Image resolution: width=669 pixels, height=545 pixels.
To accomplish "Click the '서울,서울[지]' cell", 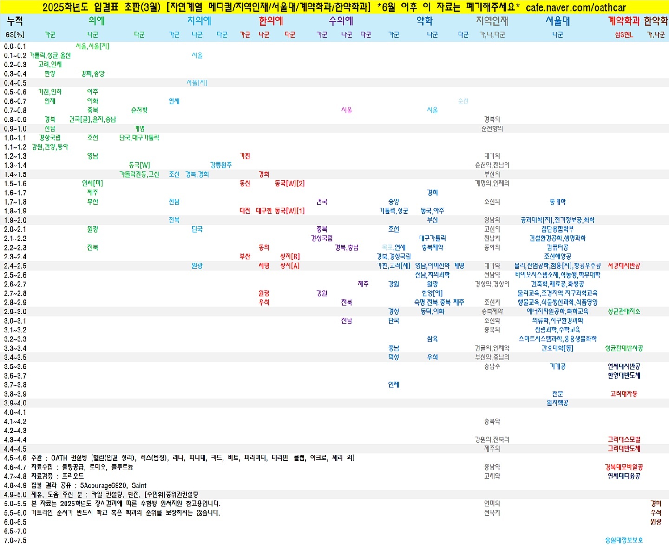I will (92, 46).
